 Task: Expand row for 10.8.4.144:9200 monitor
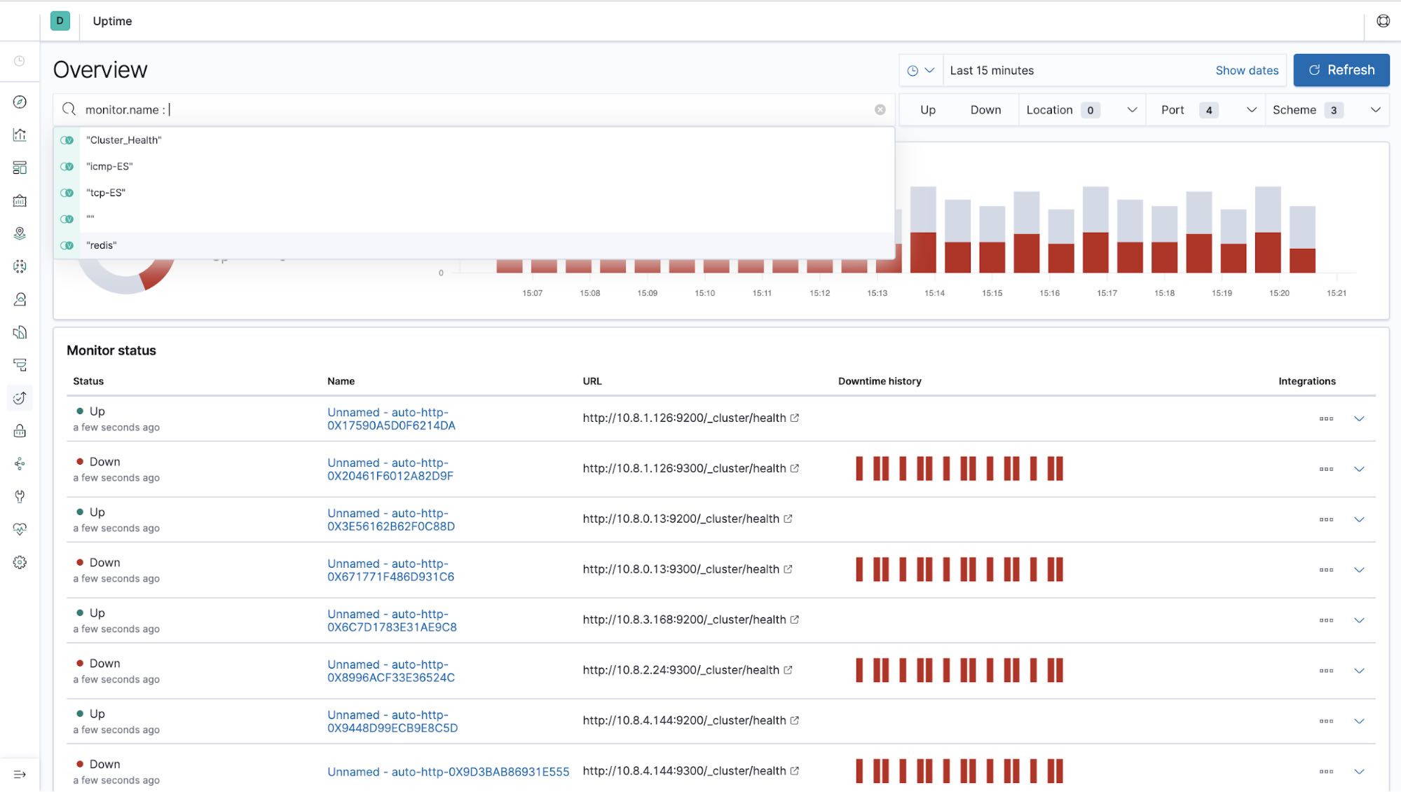point(1359,721)
